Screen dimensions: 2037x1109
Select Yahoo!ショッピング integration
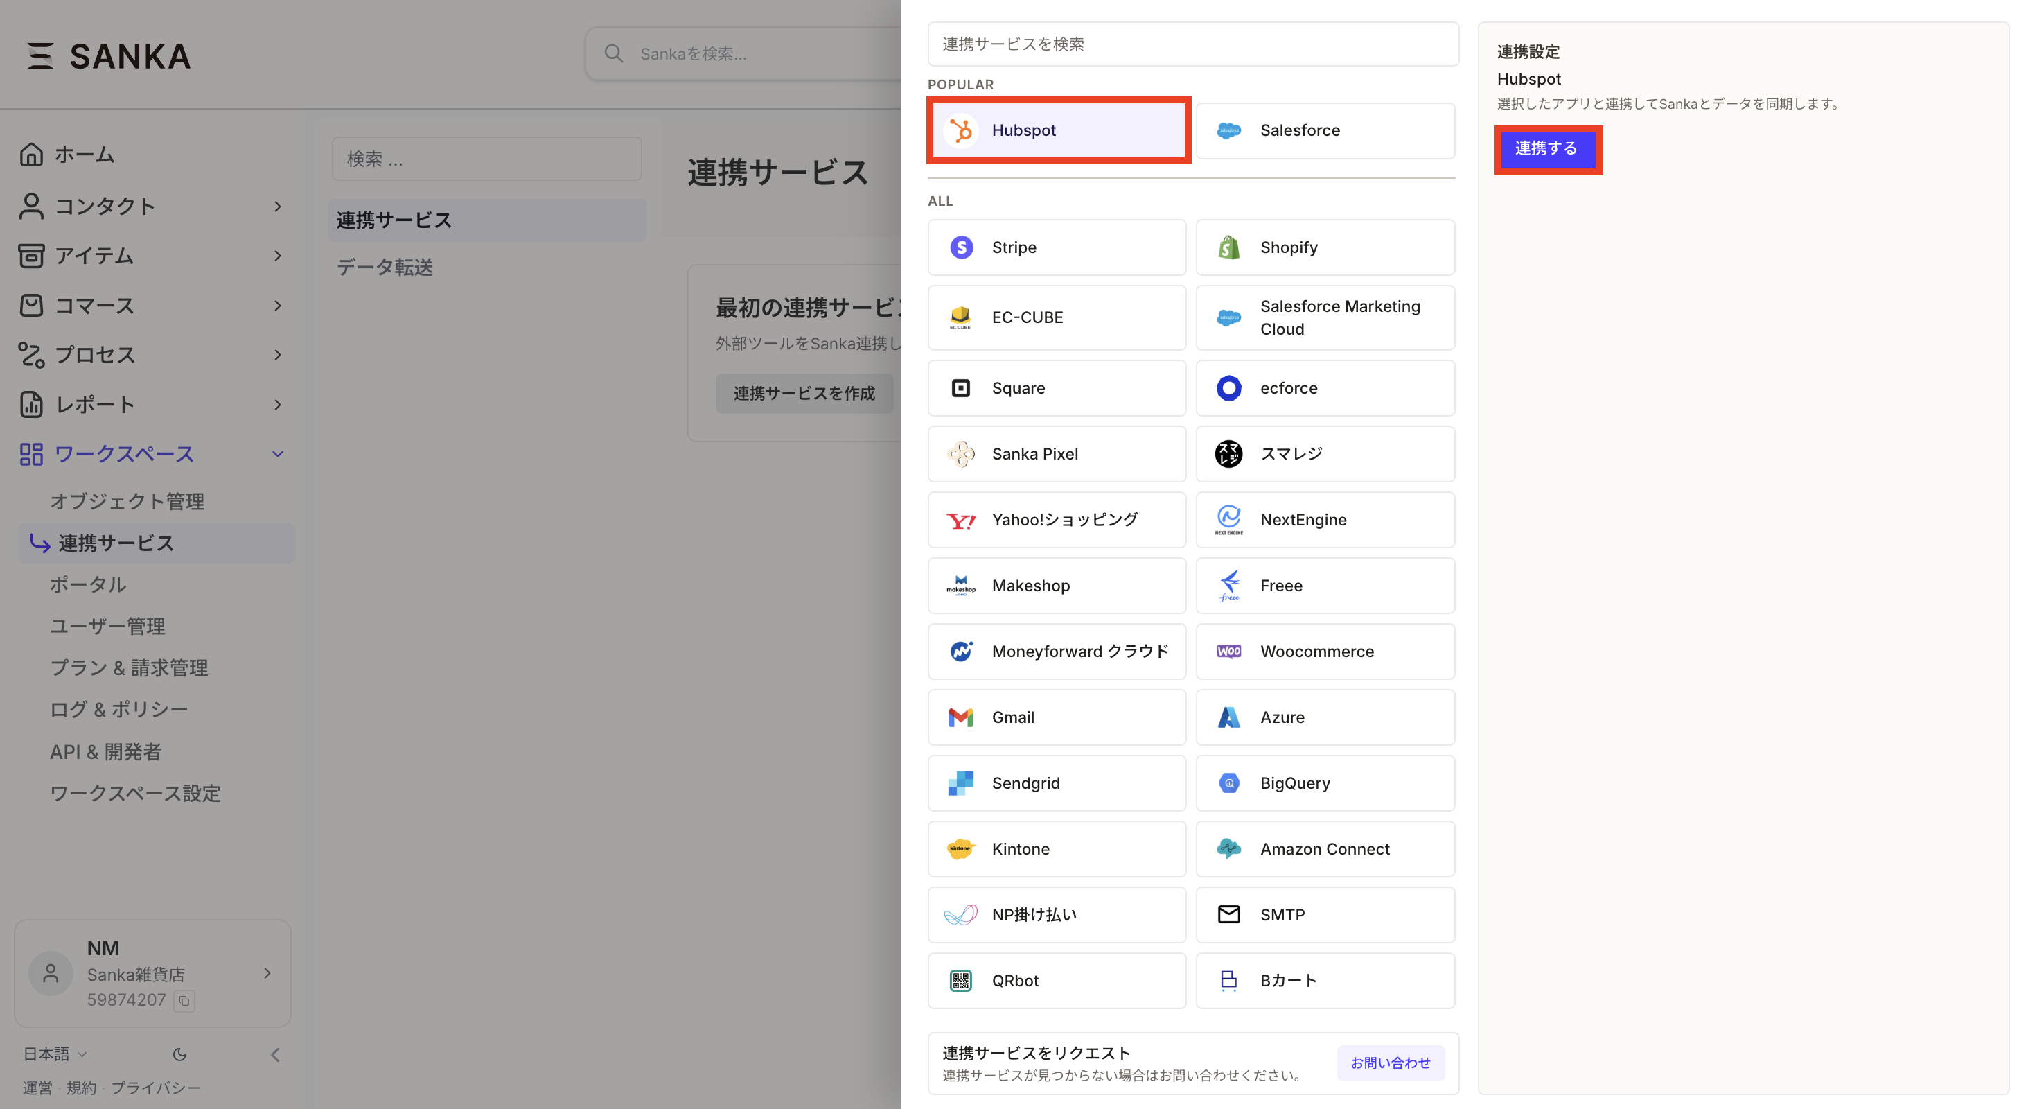pyautogui.click(x=1056, y=520)
